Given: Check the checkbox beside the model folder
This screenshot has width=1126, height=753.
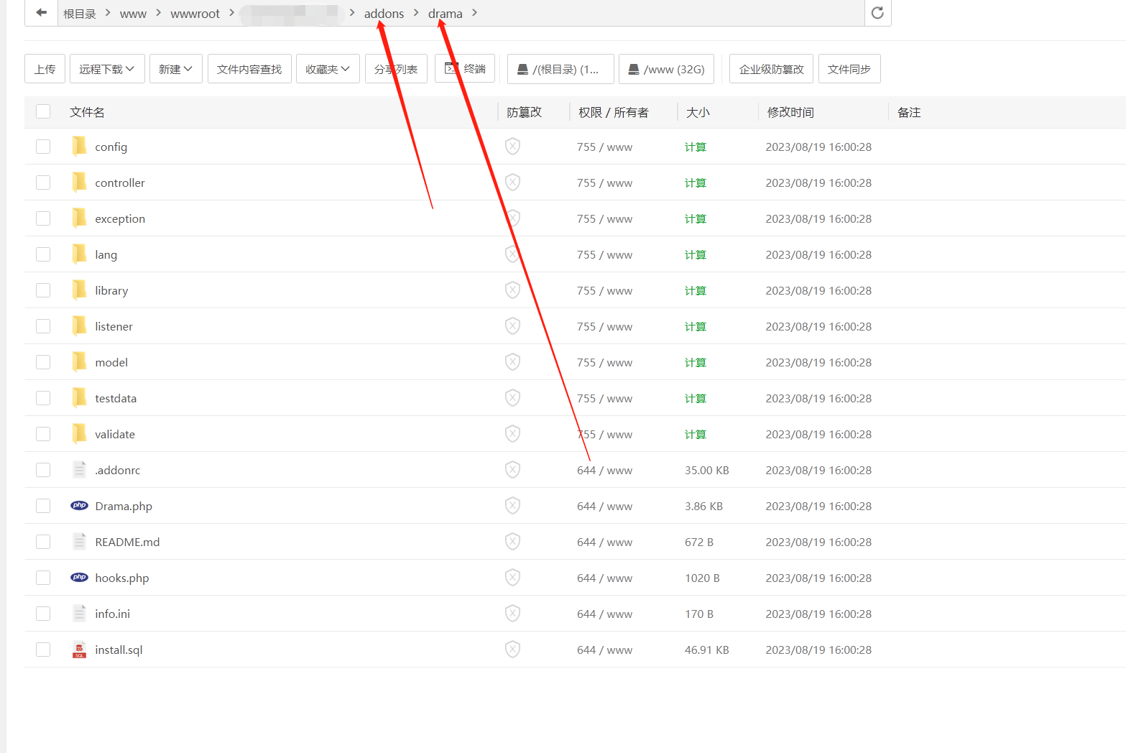Looking at the screenshot, I should click(43, 361).
